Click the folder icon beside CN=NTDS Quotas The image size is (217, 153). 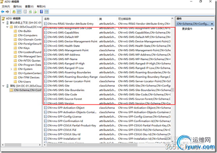[15, 61]
